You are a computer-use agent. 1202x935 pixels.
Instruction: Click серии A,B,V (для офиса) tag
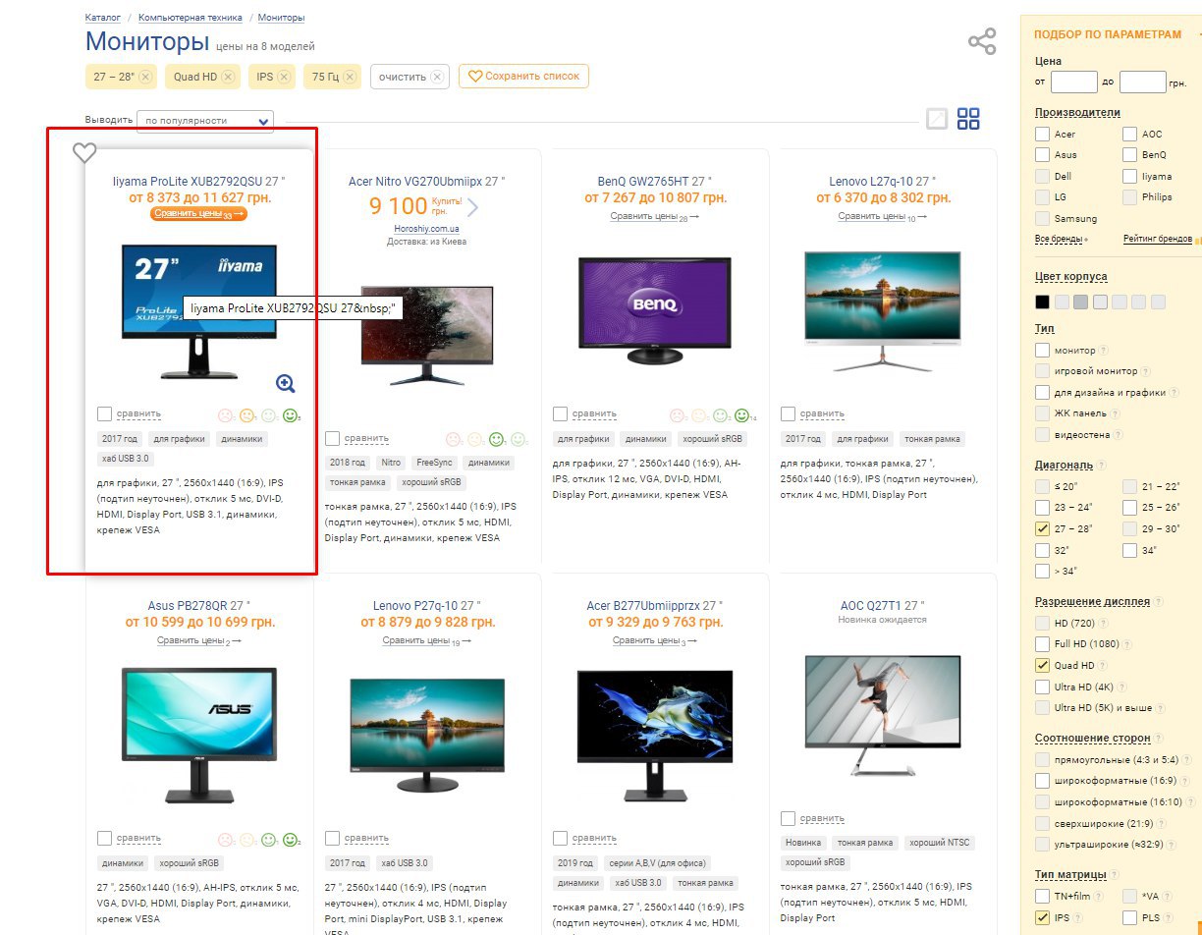(x=660, y=863)
